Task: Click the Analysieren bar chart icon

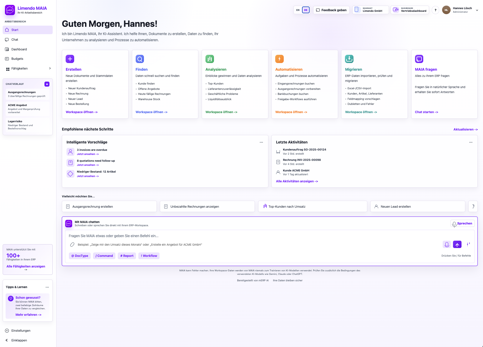Action: point(210,59)
